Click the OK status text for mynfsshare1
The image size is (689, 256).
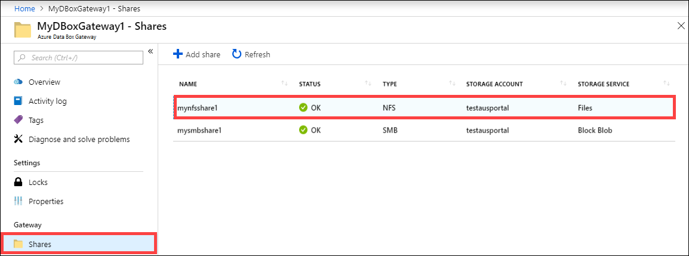point(316,107)
